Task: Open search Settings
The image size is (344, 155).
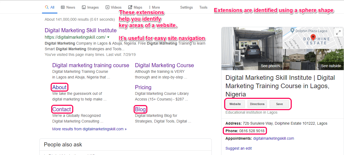Action: 186,8
